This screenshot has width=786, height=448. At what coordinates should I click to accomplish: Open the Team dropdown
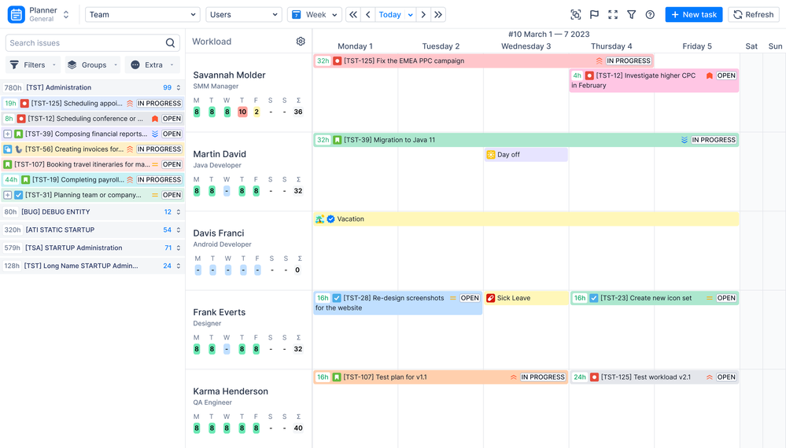click(x=142, y=14)
